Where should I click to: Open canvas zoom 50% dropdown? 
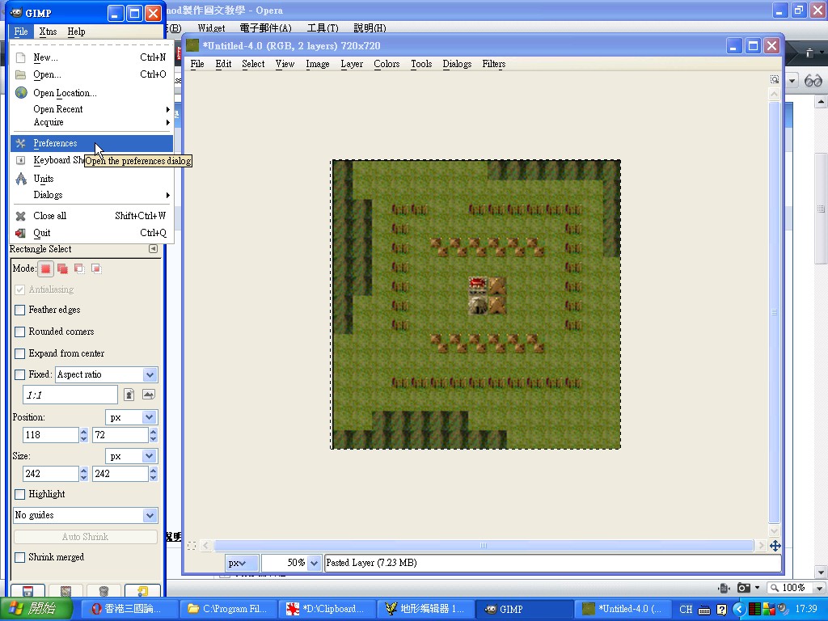pyautogui.click(x=315, y=563)
